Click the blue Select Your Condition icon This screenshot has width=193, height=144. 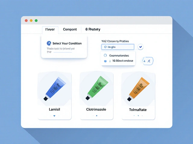49,43
